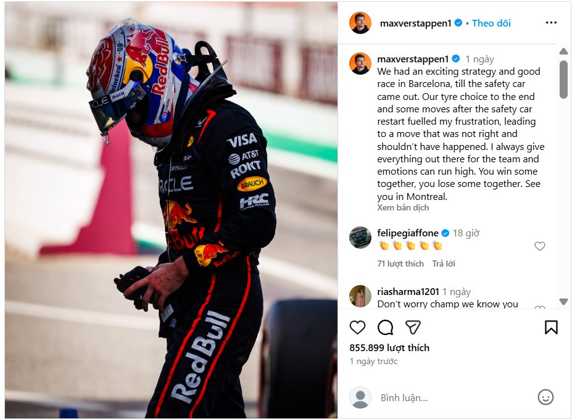580x419 pixels.
Task: Focus the Bình luận comment input field
Action: (455, 397)
